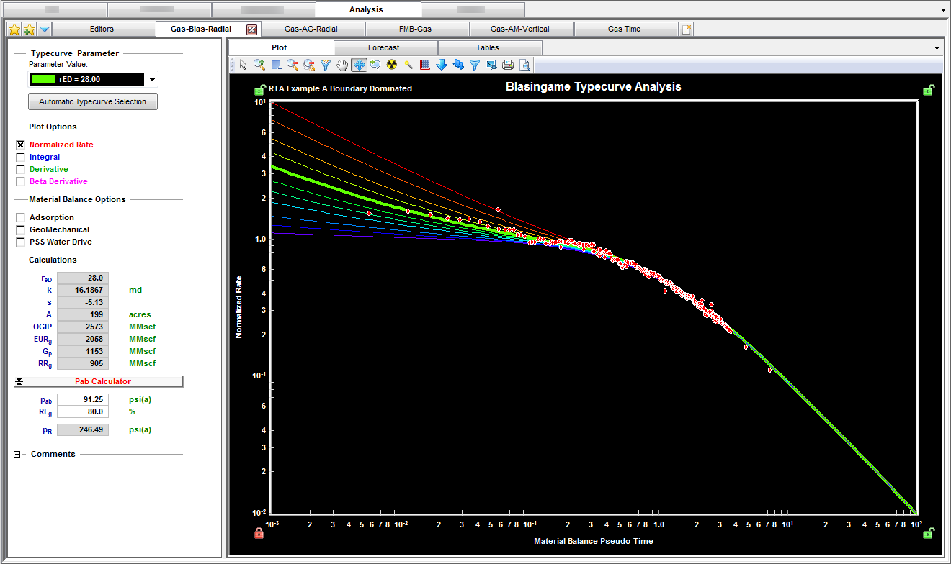Uncheck the Normalized Rate checkbox
This screenshot has width=951, height=564.
pos(20,145)
